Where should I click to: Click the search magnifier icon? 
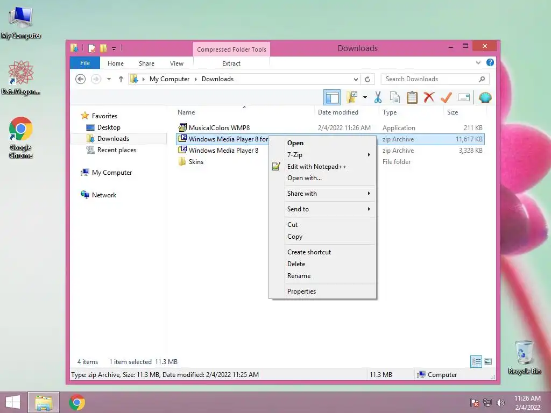(482, 79)
